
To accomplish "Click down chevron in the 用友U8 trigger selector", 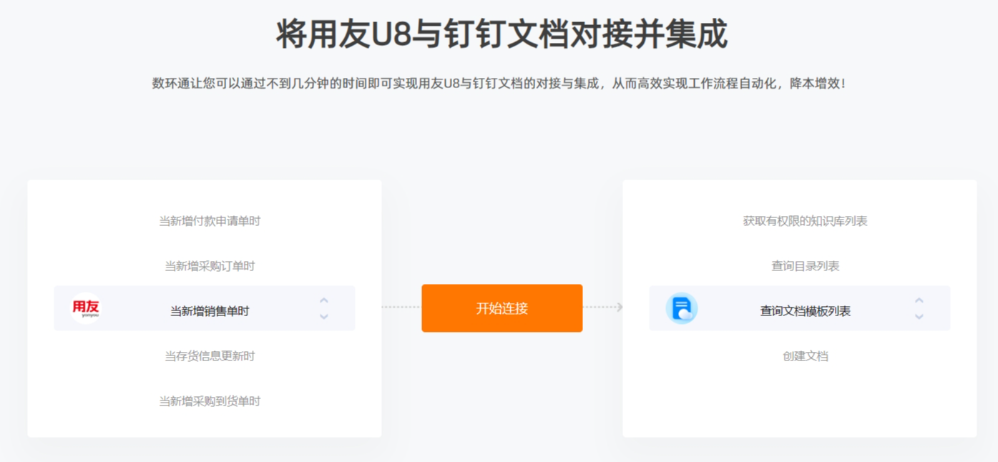I will 324,316.
